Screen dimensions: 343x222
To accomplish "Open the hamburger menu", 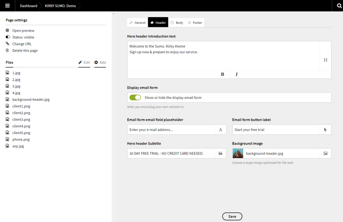I will coord(7,6).
